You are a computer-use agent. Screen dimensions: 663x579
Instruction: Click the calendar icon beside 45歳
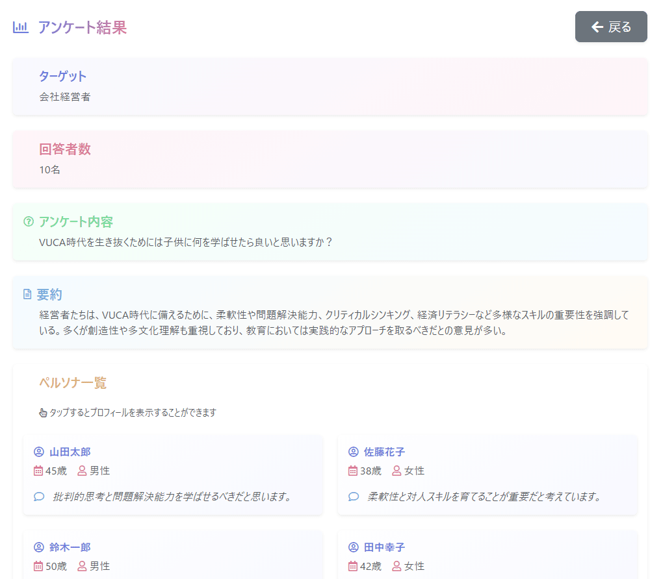[38, 471]
